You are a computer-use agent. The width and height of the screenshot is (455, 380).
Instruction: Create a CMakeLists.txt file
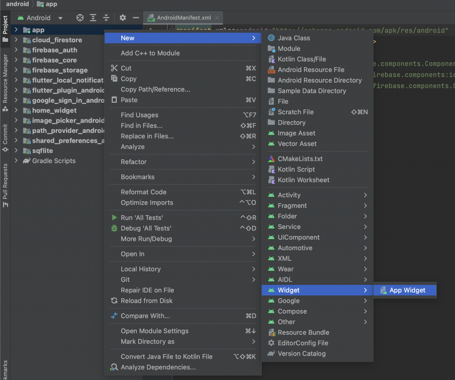point(317,159)
